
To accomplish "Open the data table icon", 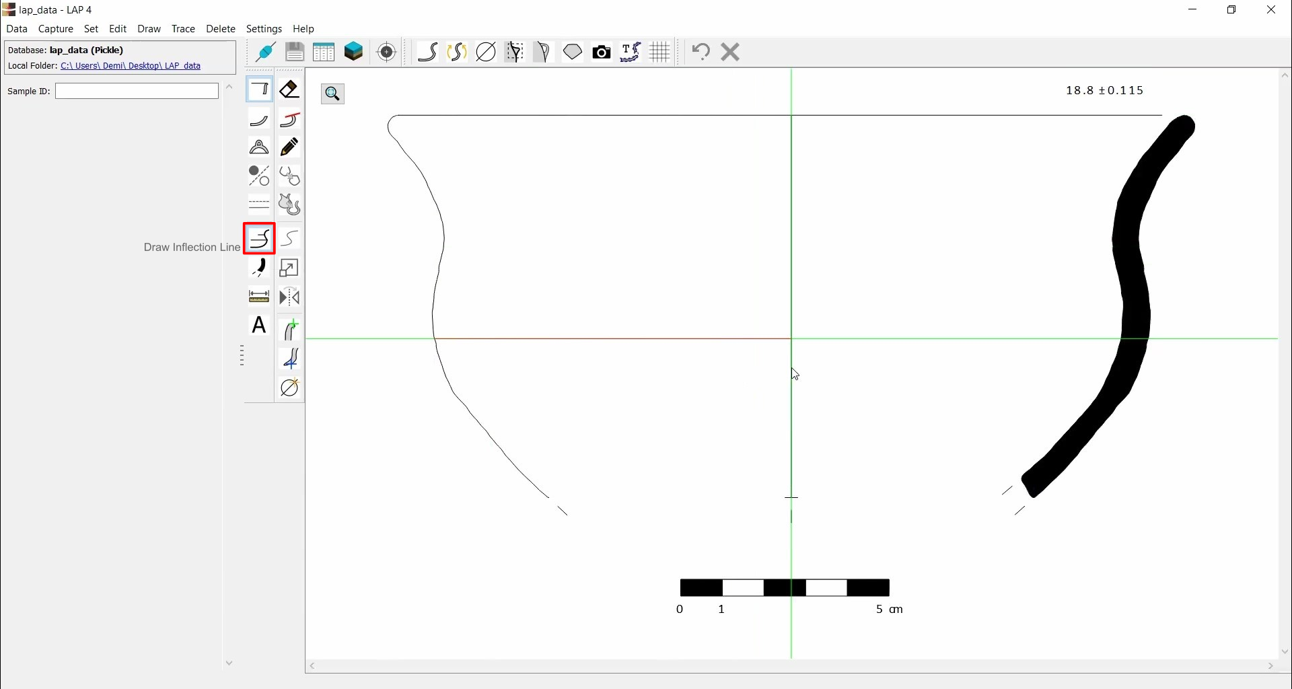I will 324,52.
